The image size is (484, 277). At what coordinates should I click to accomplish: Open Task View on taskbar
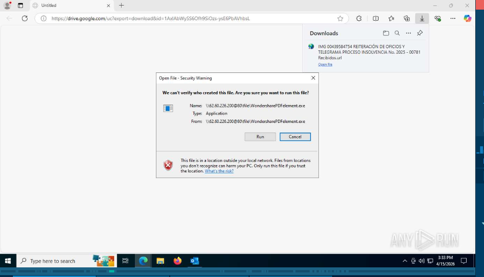[125, 261]
